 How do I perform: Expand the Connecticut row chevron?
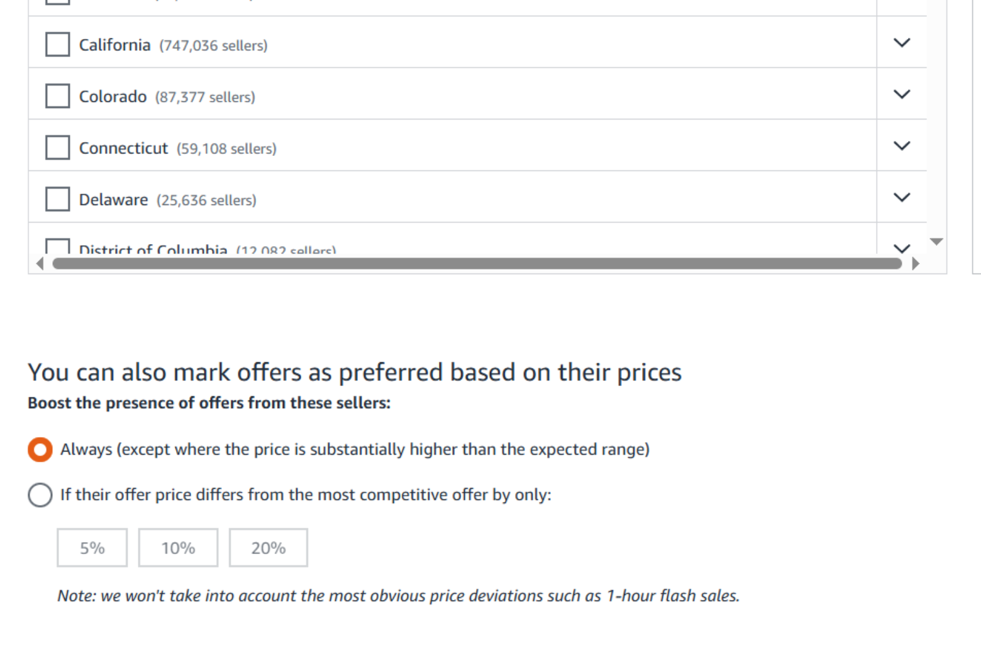902,146
